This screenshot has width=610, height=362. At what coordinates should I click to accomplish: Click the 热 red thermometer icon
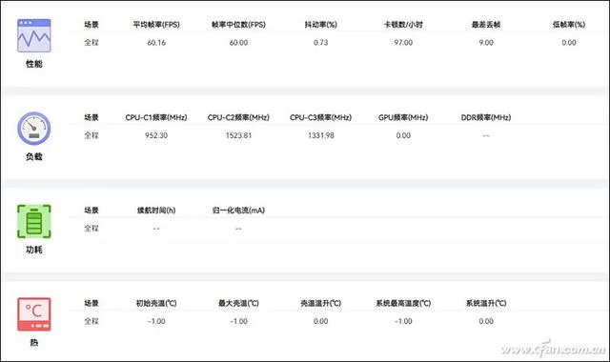(x=34, y=314)
